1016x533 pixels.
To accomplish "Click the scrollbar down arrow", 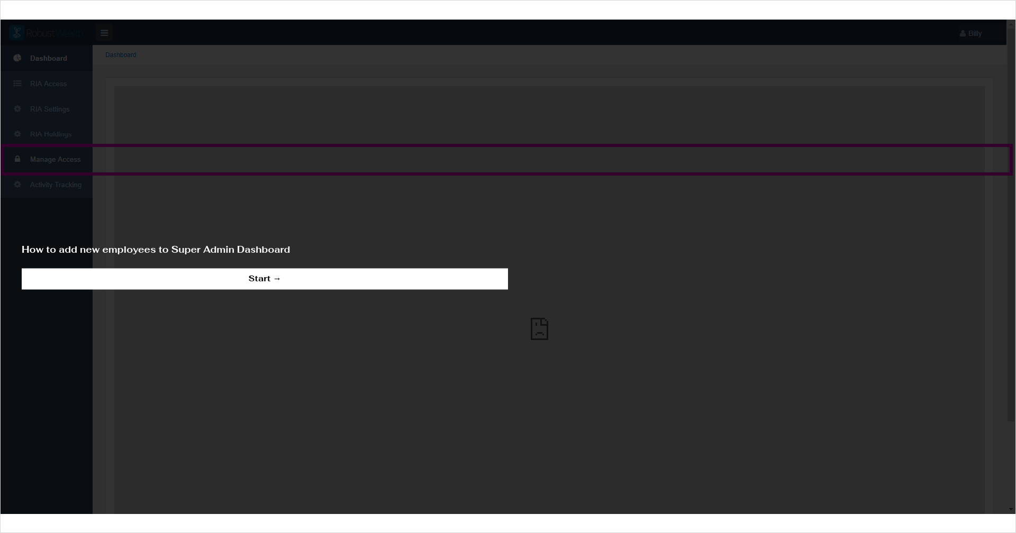I will pyautogui.click(x=1011, y=510).
